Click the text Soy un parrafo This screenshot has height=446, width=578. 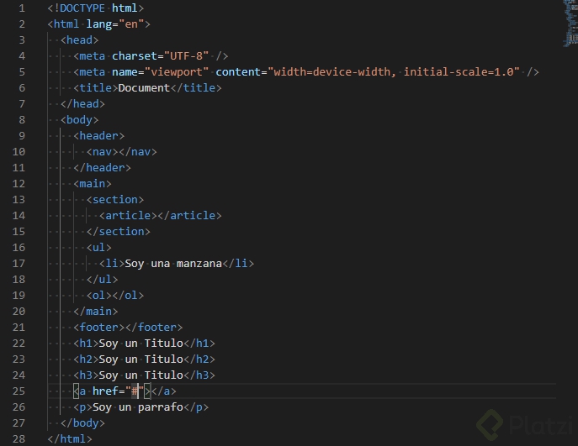[x=138, y=407]
